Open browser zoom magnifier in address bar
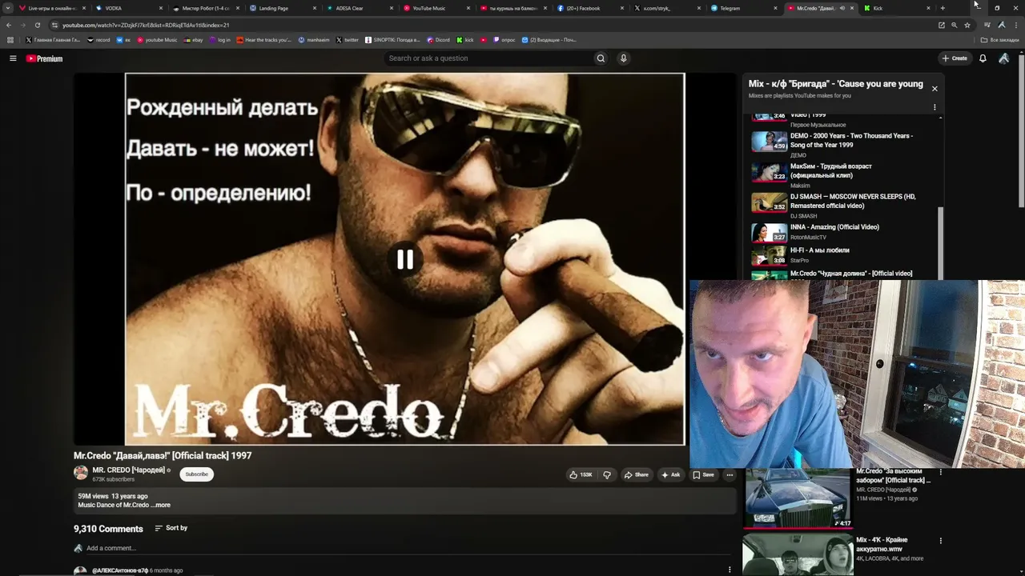 [954, 25]
